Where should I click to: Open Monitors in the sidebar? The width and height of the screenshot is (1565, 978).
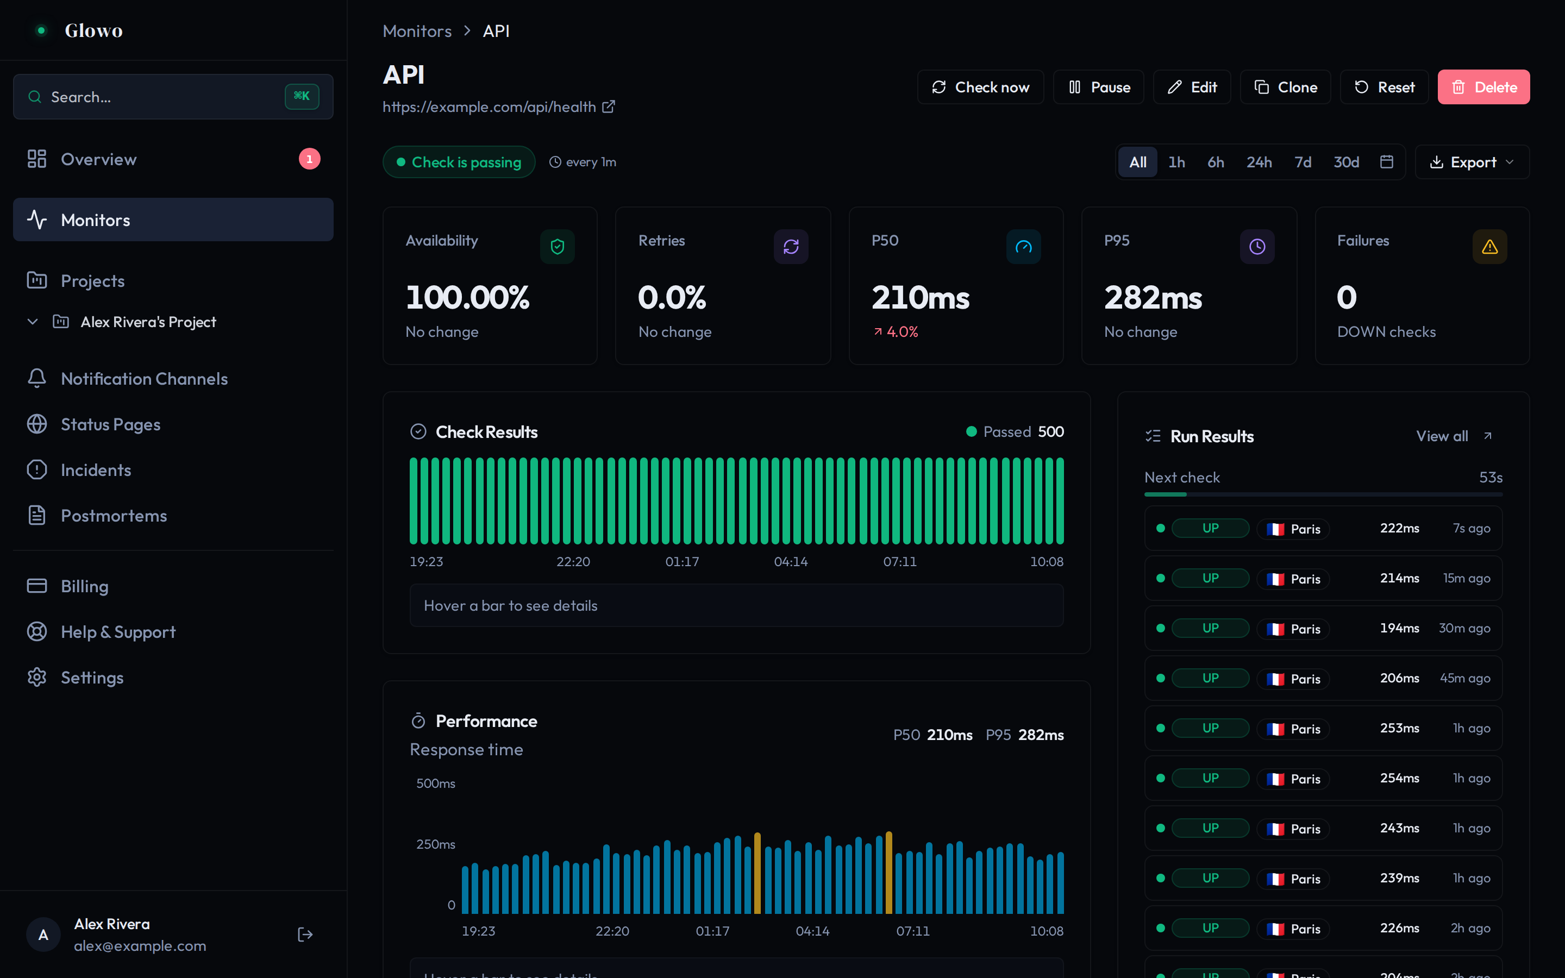click(173, 220)
